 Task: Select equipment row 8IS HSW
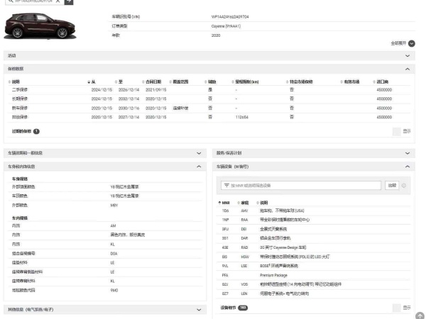(x=314, y=257)
